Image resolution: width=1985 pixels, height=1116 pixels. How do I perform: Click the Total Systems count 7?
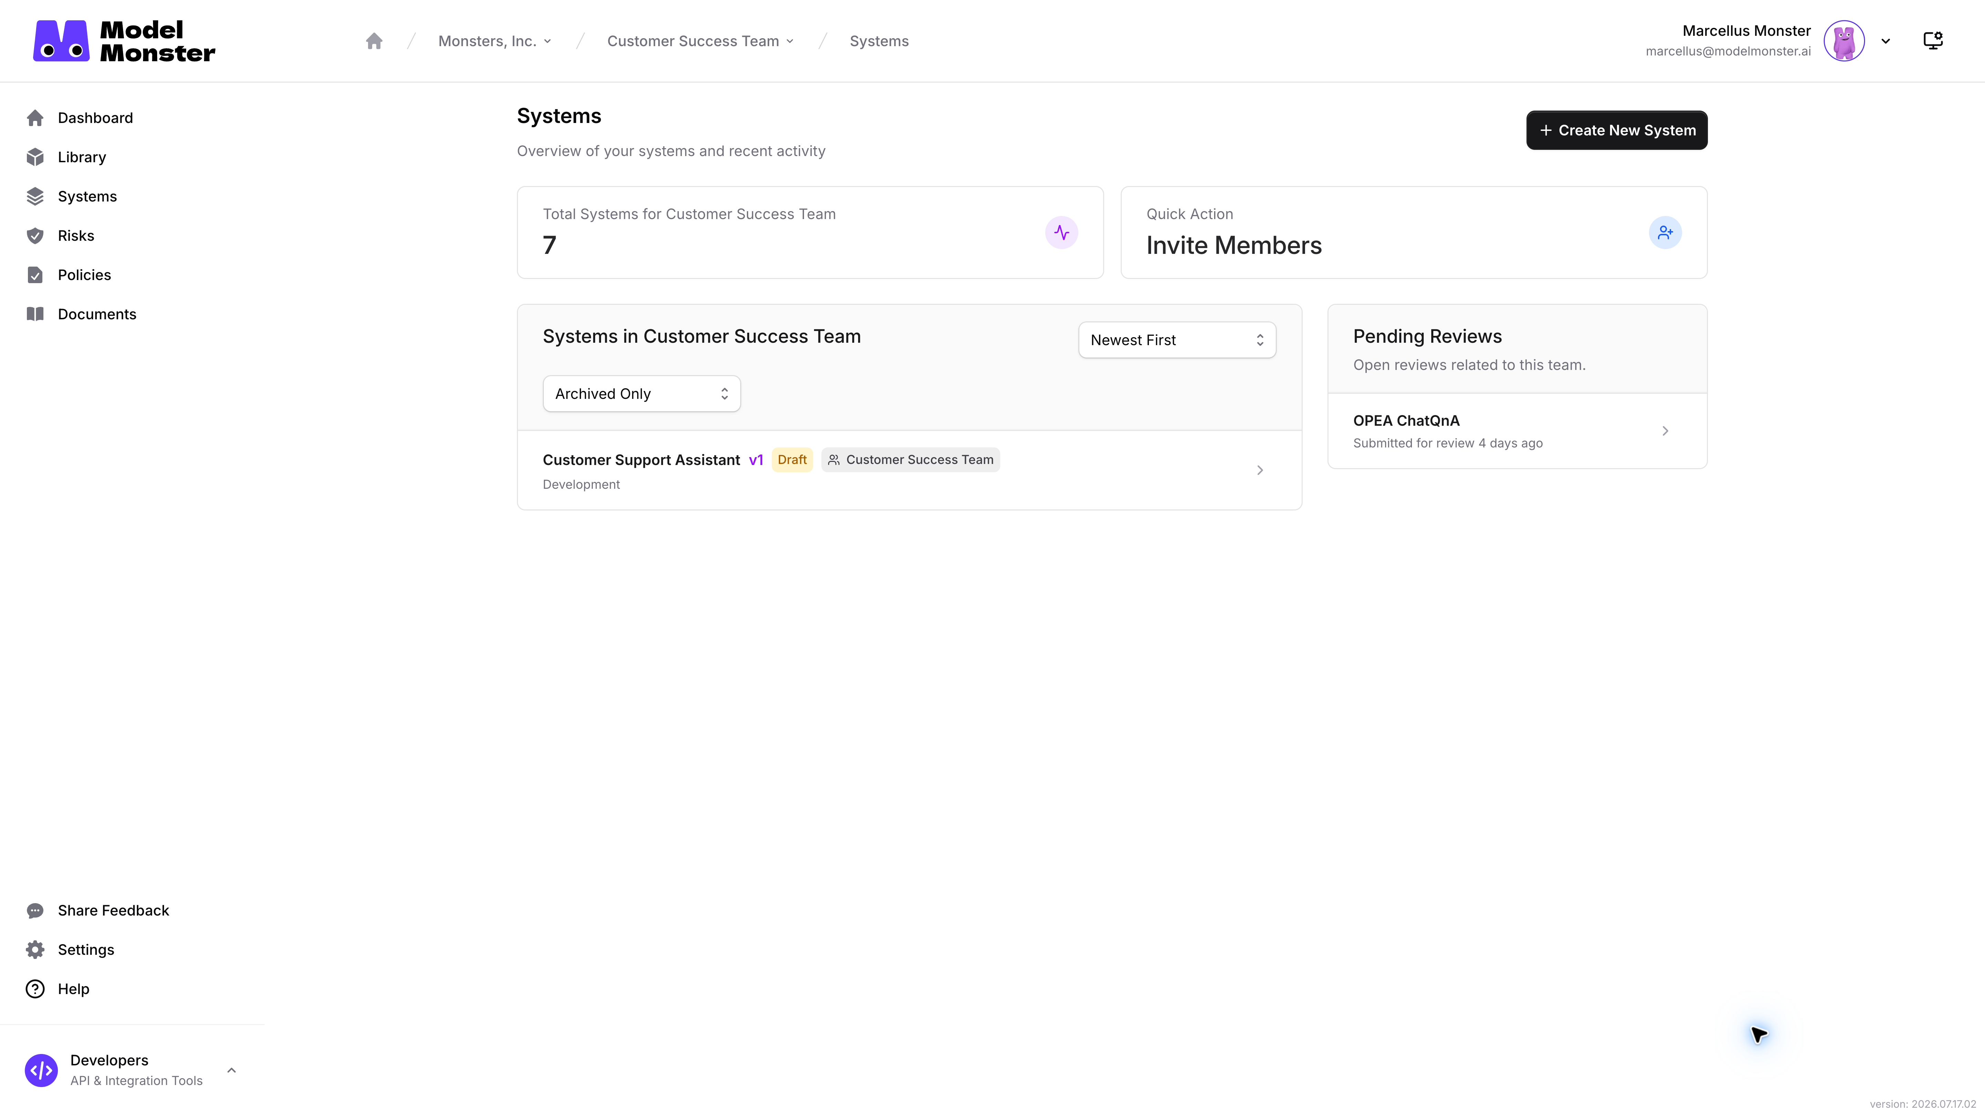tap(549, 246)
